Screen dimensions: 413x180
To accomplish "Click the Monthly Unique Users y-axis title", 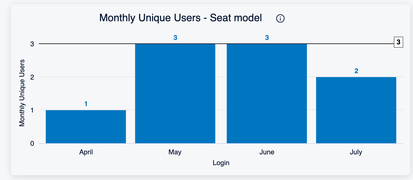I will 22,93.
